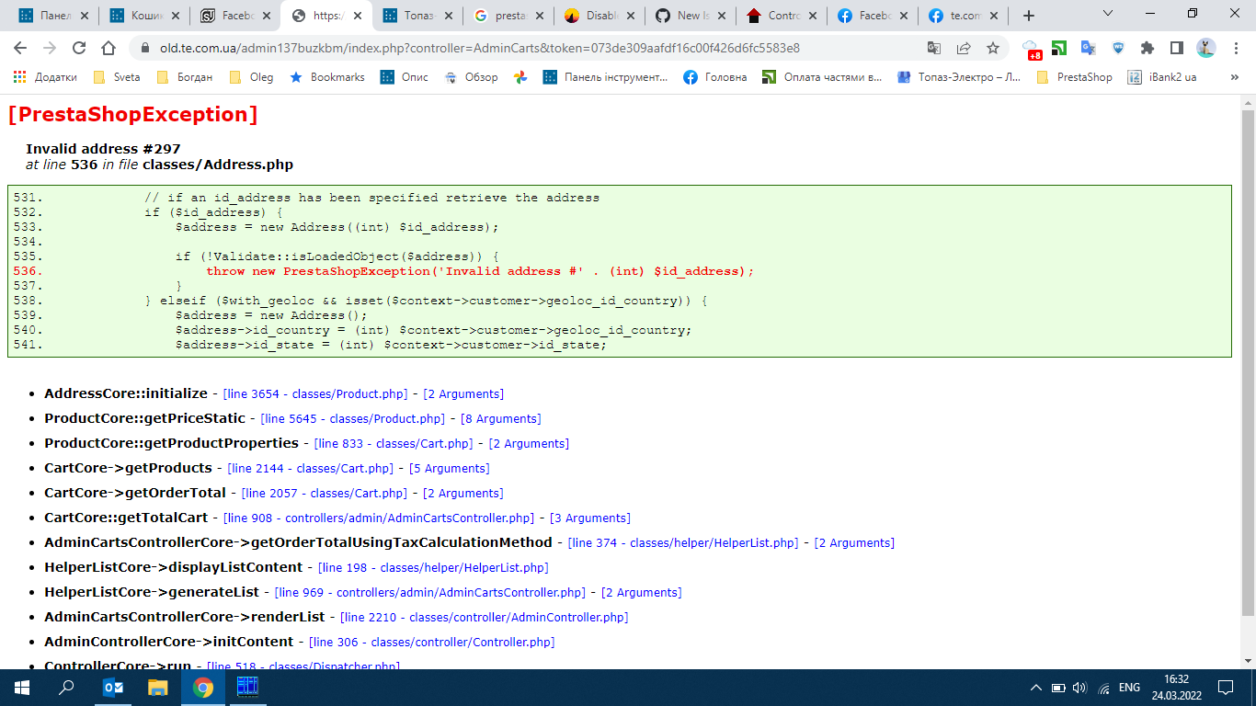The image size is (1256, 706).
Task: Expand 5 Arguments for CartCore->getProducts
Action: click(x=449, y=468)
